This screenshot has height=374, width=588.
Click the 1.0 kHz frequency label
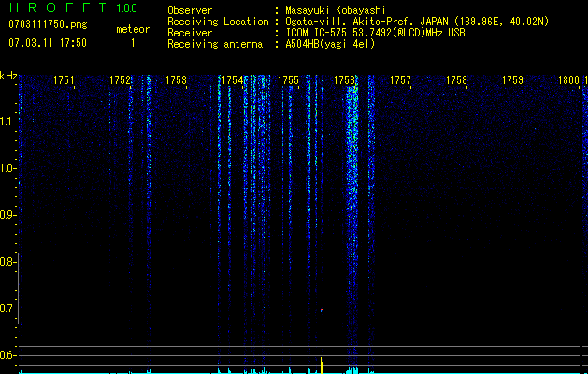7,168
